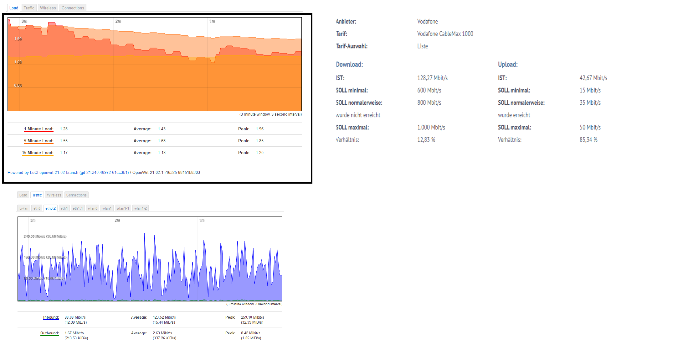This screenshot has height=350, width=683.
Task: Click the Inbound legend label
Action: 51,317
